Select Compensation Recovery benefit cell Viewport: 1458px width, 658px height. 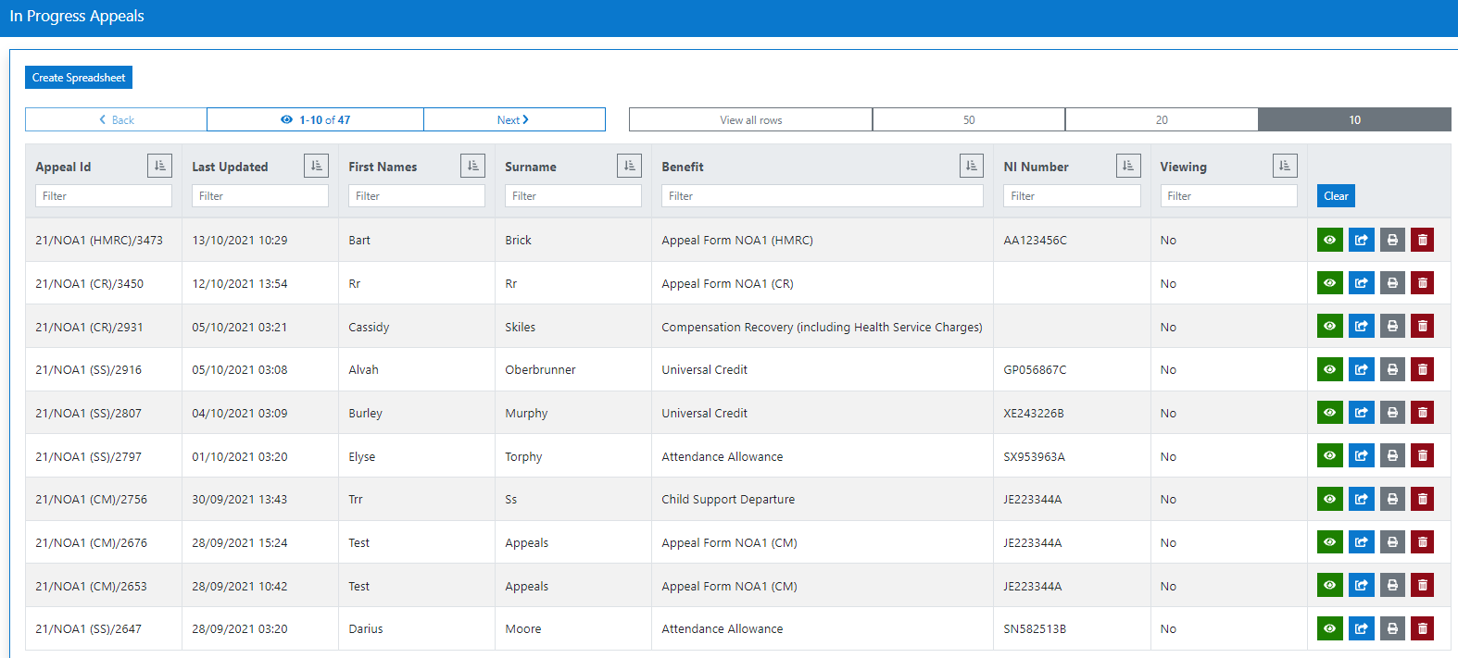[822, 327]
